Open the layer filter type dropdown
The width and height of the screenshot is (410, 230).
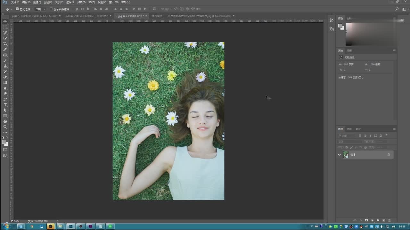(x=347, y=136)
